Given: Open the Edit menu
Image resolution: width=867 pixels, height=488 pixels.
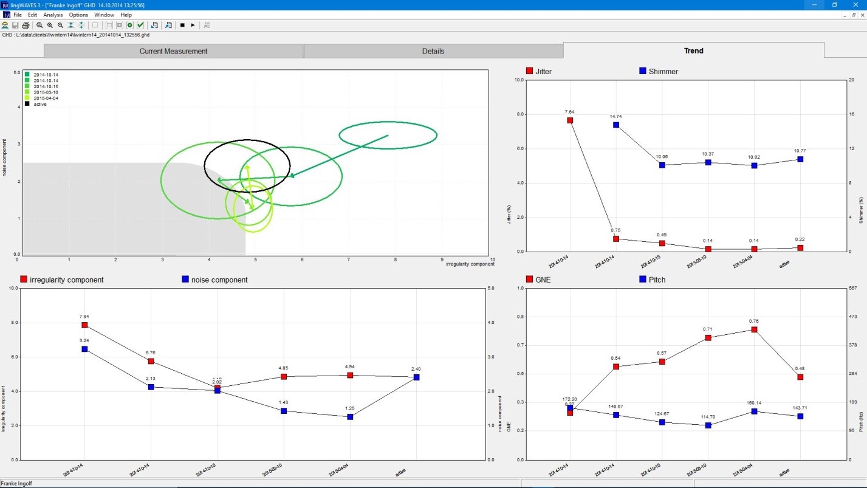Looking at the screenshot, I should click(32, 15).
